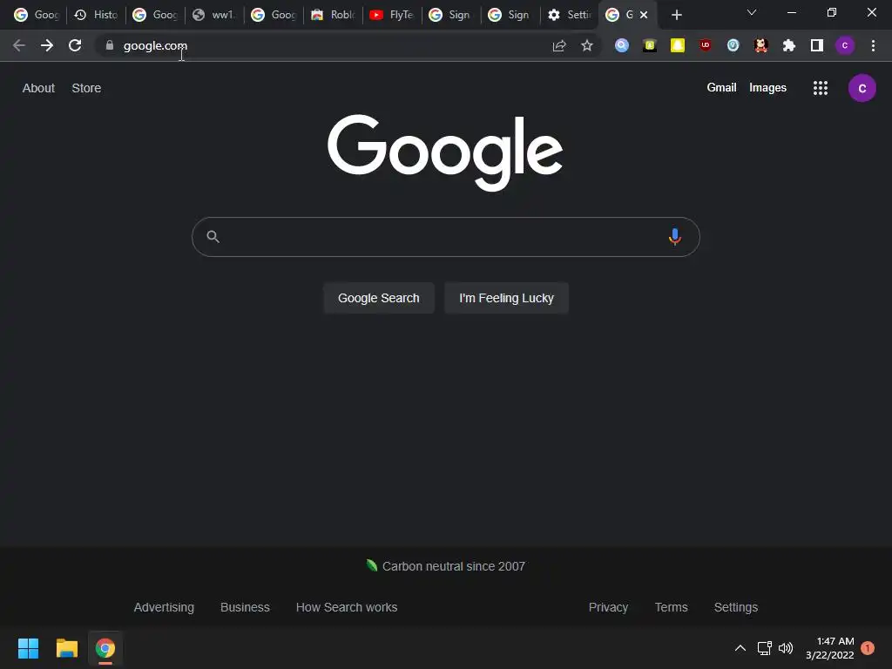
Task: Click the magnifier icon in search box
Action: pyautogui.click(x=213, y=237)
